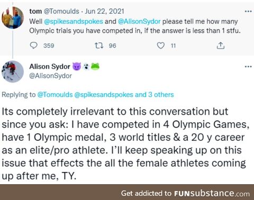Like tom's tweet with heart icon
Viewport: 254px width, 200px height.
click(x=161, y=46)
